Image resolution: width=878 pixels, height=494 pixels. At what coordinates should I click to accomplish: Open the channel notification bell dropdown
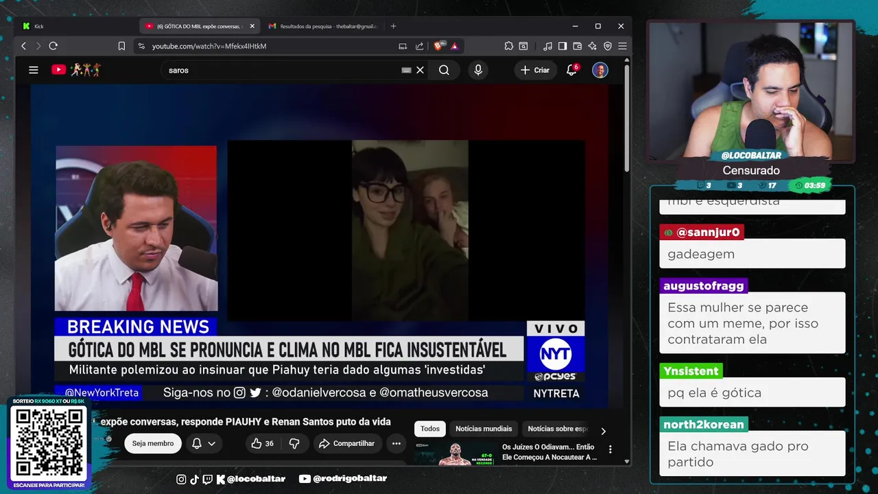click(204, 443)
